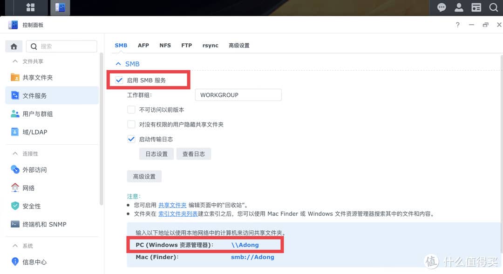
Task: Open the rsync tab
Action: (x=210, y=45)
